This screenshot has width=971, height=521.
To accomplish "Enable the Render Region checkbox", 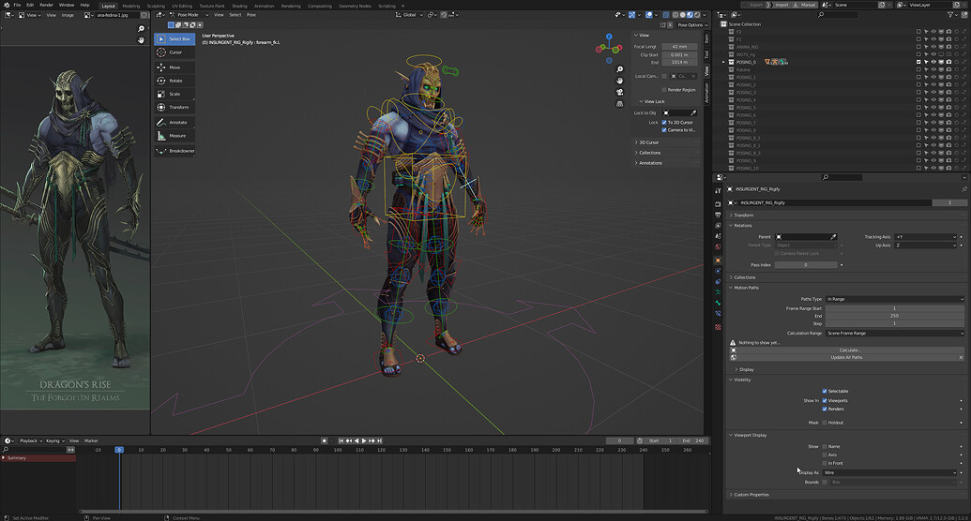I will pos(664,90).
